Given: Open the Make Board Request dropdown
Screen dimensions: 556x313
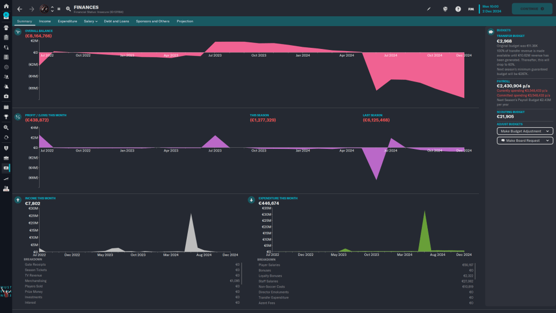Looking at the screenshot, I should coord(525,140).
